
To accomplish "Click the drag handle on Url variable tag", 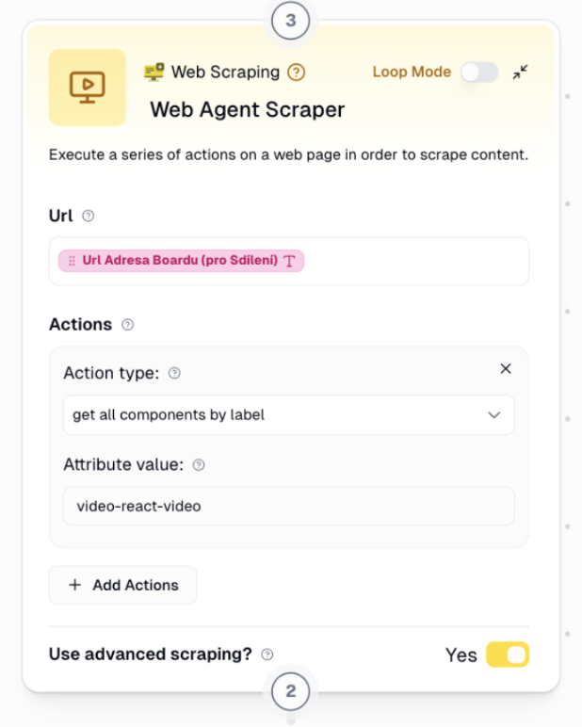I will [x=72, y=261].
